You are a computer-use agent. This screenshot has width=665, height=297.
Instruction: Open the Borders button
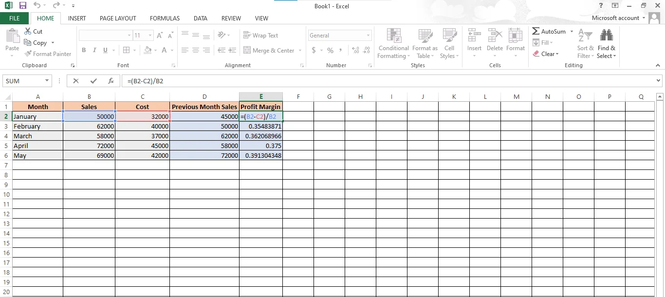[126, 50]
